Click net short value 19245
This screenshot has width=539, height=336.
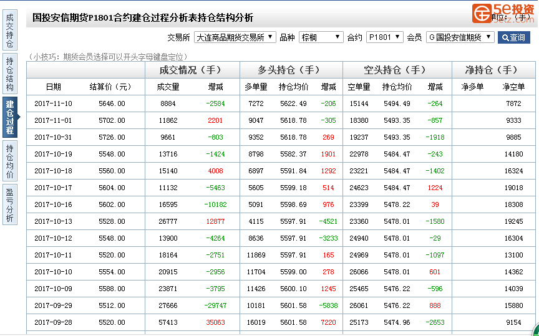(513, 221)
